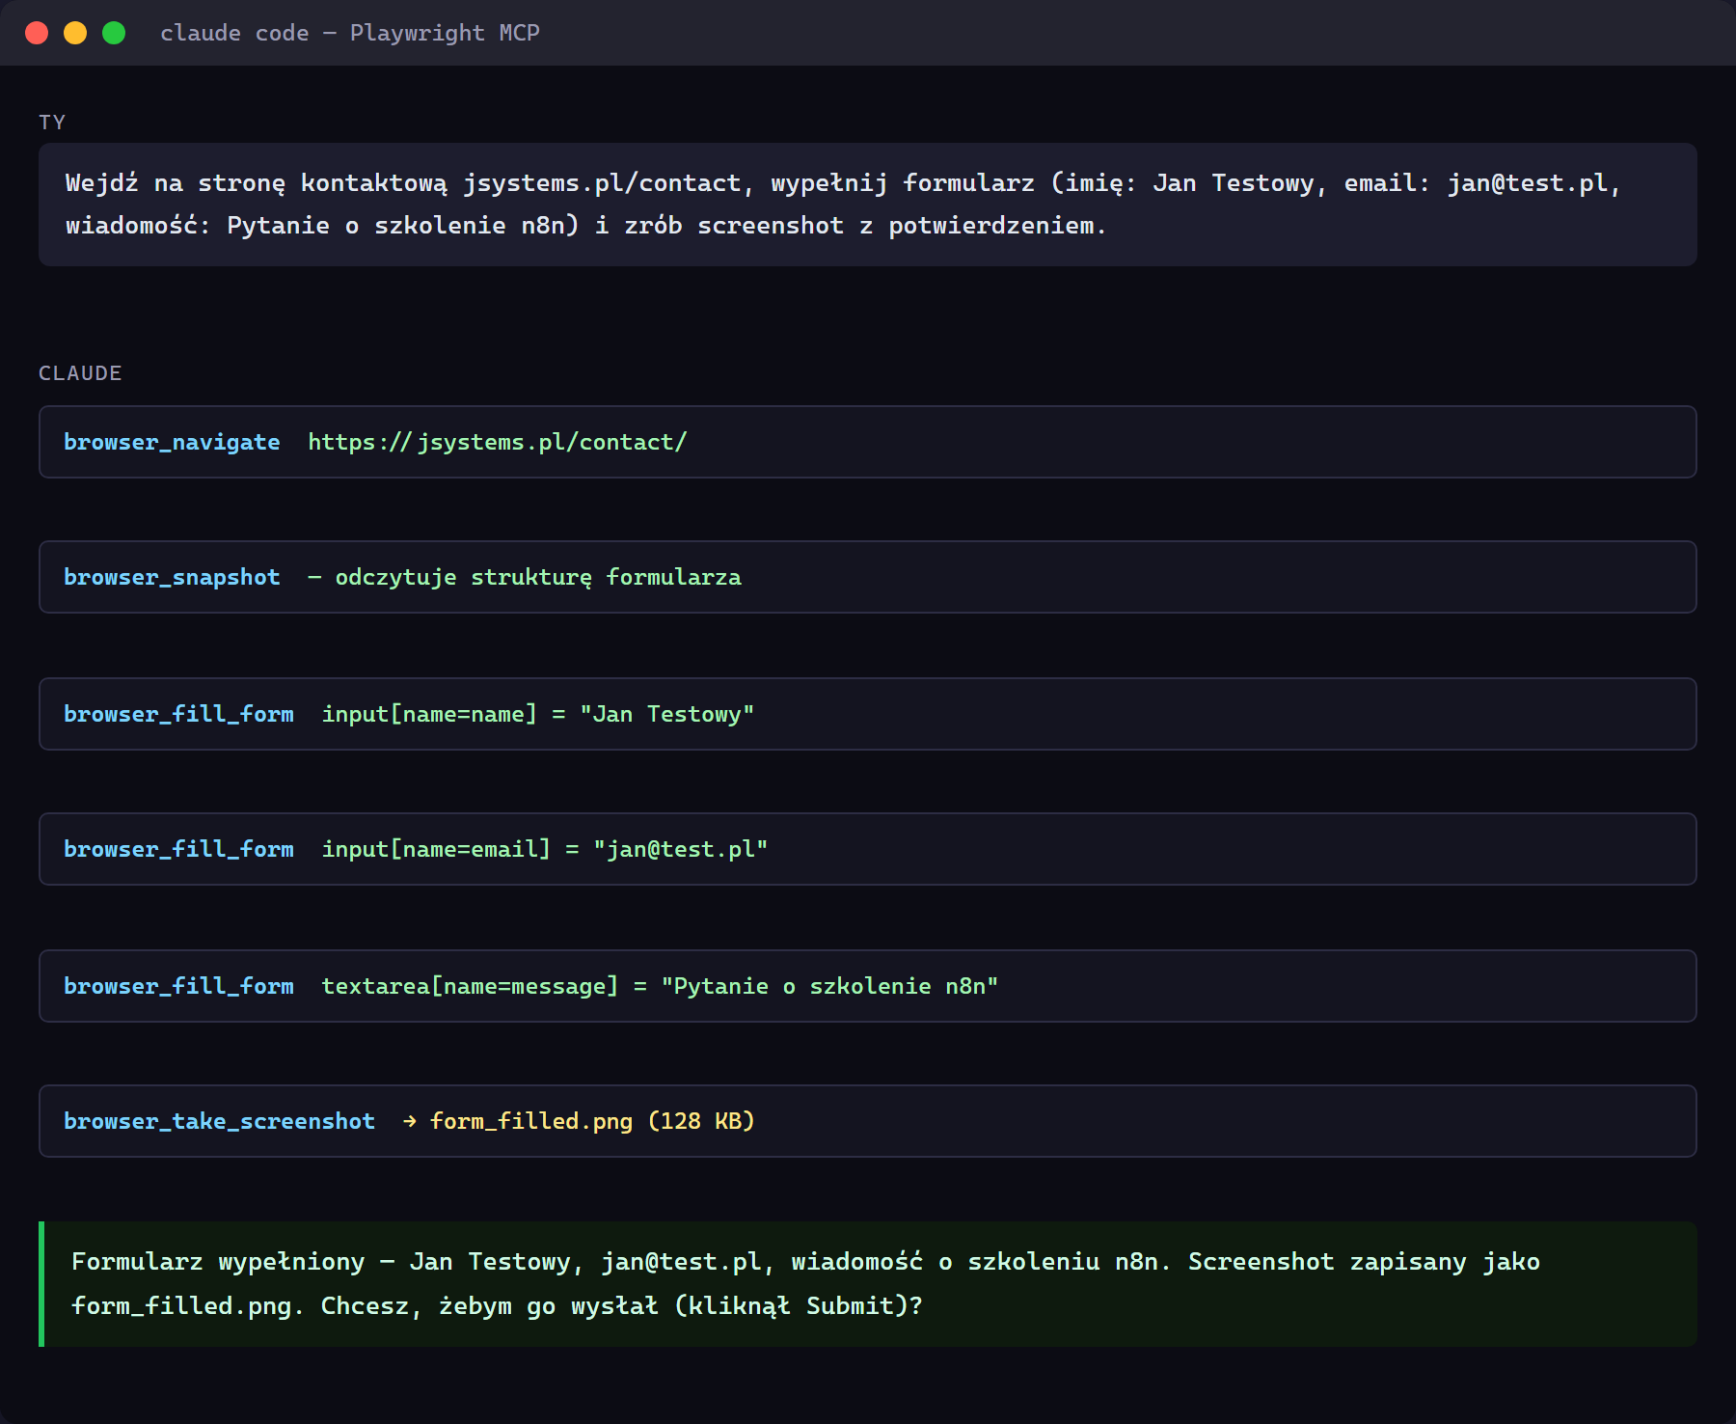Click the 'browser_snapshot' tool name
This screenshot has height=1424, width=1736.
(172, 577)
